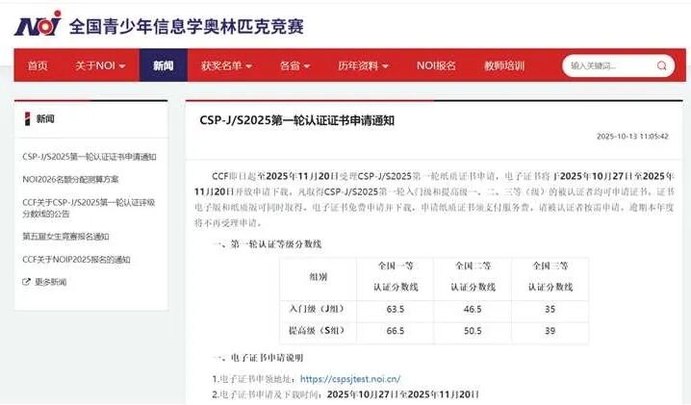Open the NOI报名 navigation item
This screenshot has height=405, width=691.
436,66
